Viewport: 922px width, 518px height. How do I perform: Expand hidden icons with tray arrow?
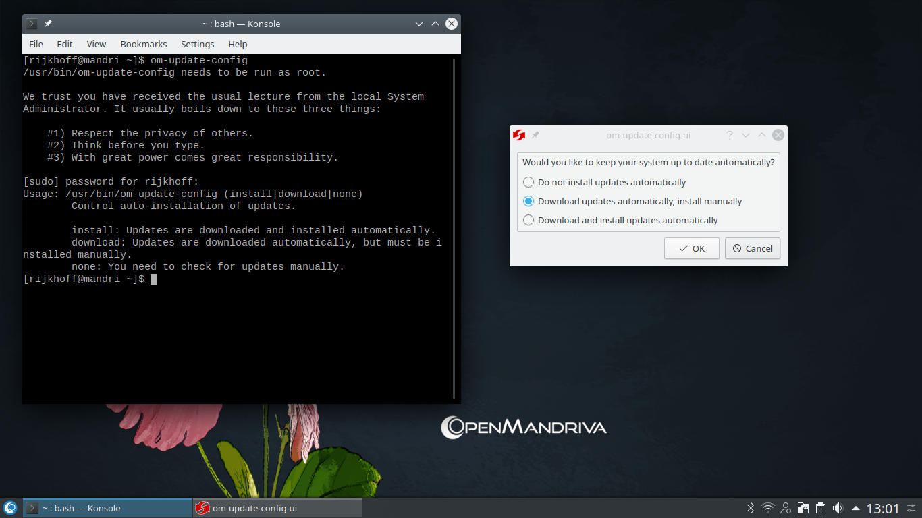(856, 508)
